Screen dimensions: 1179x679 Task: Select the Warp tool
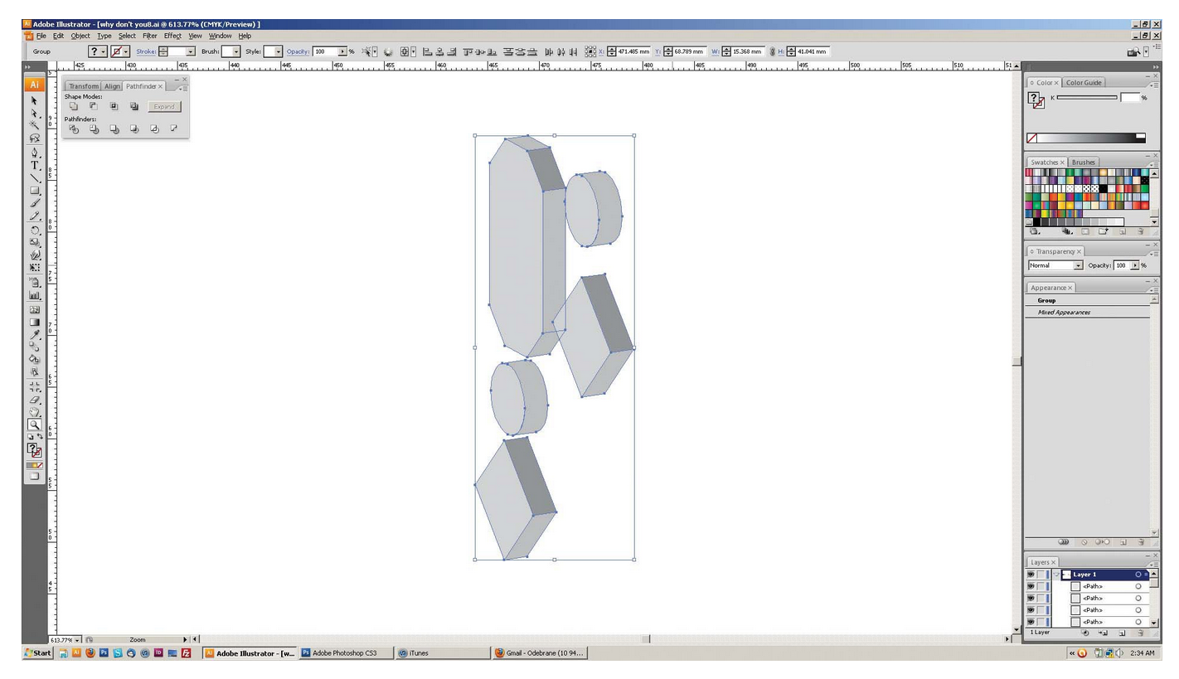click(34, 255)
